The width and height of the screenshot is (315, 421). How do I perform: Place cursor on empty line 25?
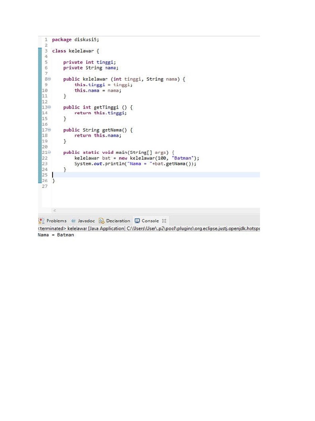[x=156, y=175]
